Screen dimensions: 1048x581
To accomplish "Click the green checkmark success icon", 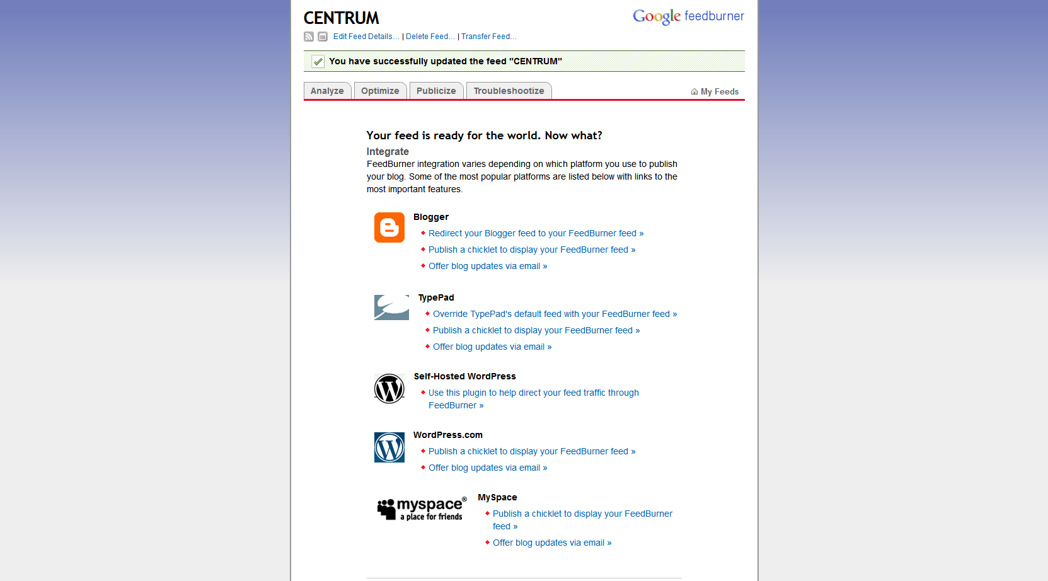I will [318, 62].
